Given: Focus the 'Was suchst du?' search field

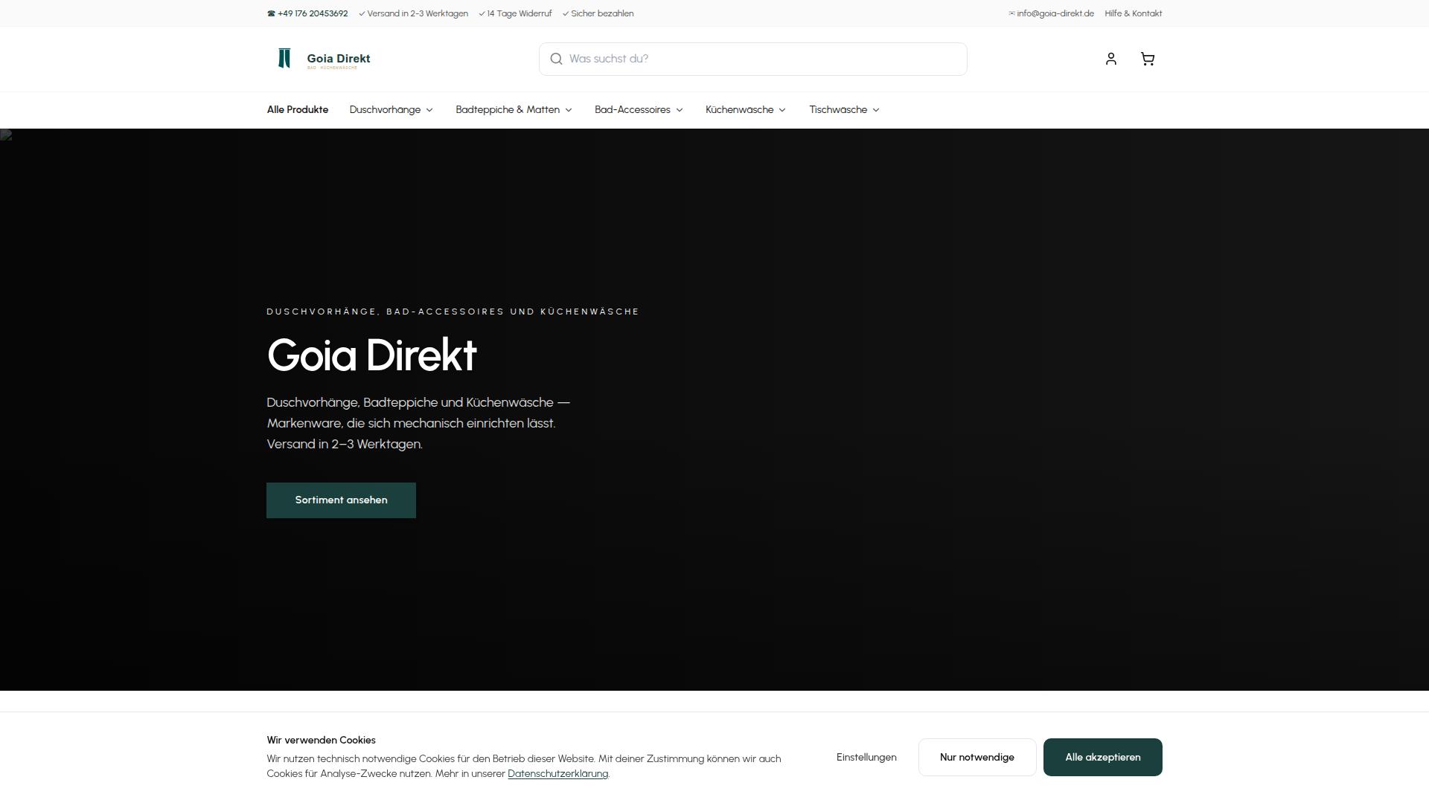Looking at the screenshot, I should click(x=752, y=59).
